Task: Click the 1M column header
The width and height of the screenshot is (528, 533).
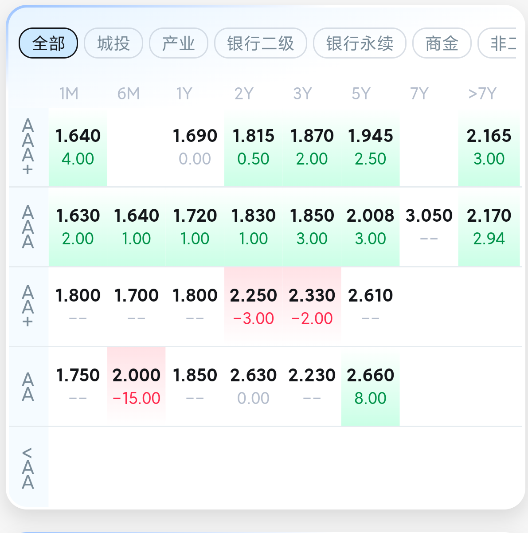Action: click(69, 94)
